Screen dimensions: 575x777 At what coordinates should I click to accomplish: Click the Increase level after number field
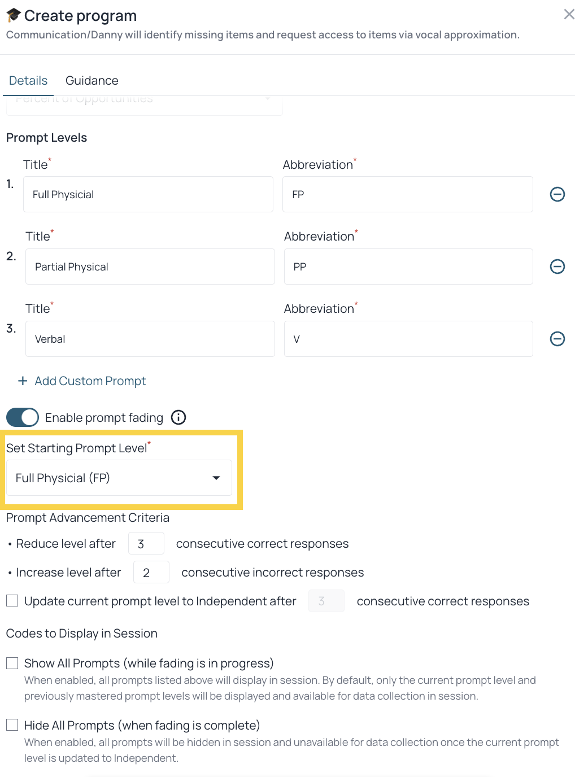151,573
